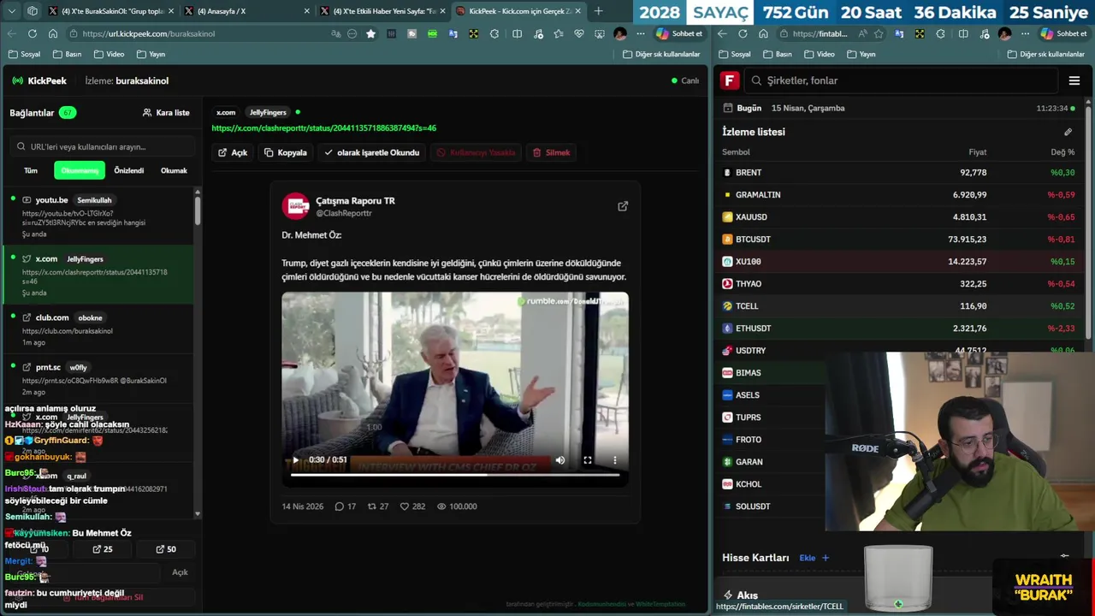The width and height of the screenshot is (1095, 616).
Task: Open Yayın bookmarks folder in left browser
Action: [x=151, y=54]
